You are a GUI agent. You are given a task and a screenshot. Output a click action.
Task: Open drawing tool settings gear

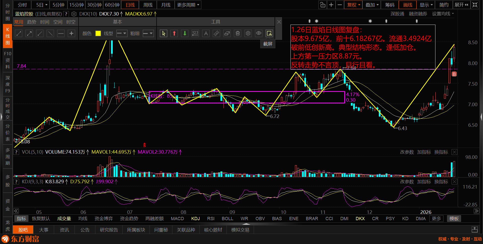pos(248,33)
